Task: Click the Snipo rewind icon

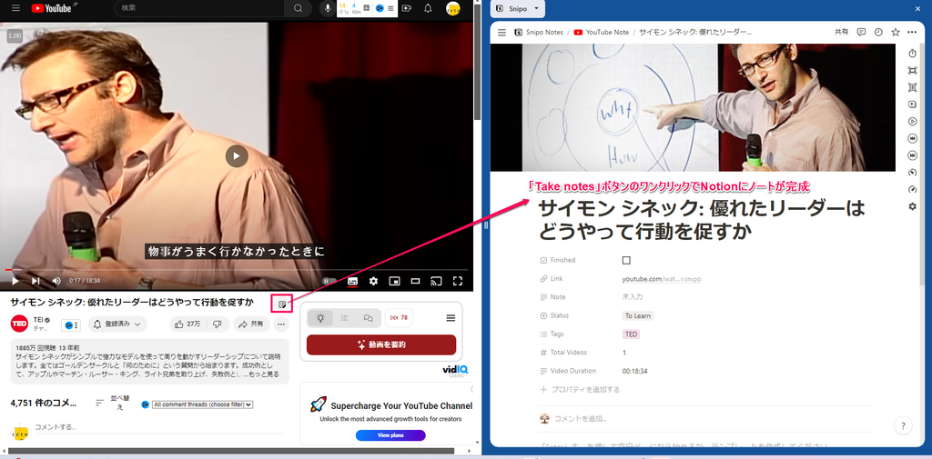Action: pos(912,138)
